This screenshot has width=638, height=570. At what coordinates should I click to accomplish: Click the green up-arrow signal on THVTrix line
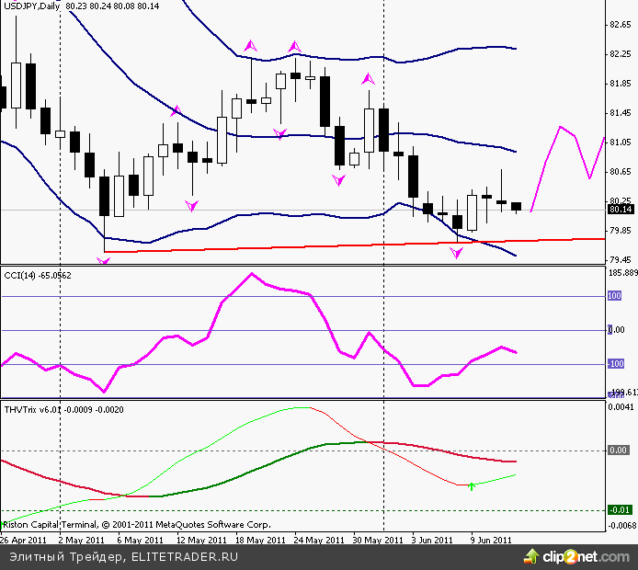pyautogui.click(x=472, y=484)
